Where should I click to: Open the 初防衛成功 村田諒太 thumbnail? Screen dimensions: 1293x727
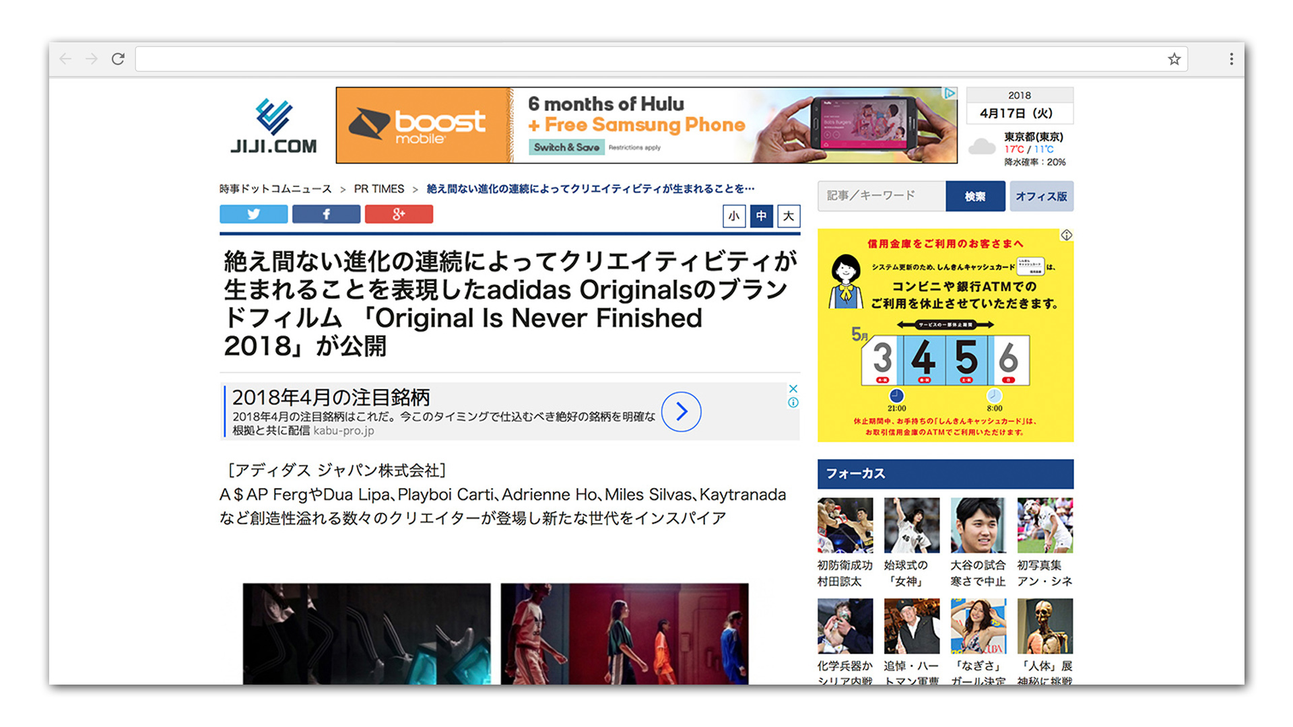point(845,525)
